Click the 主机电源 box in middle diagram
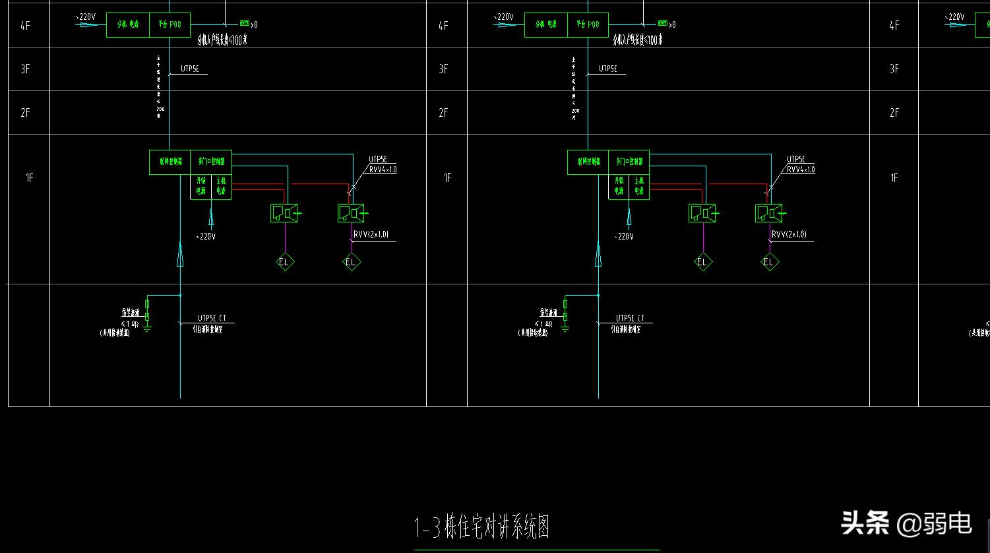 (638, 186)
